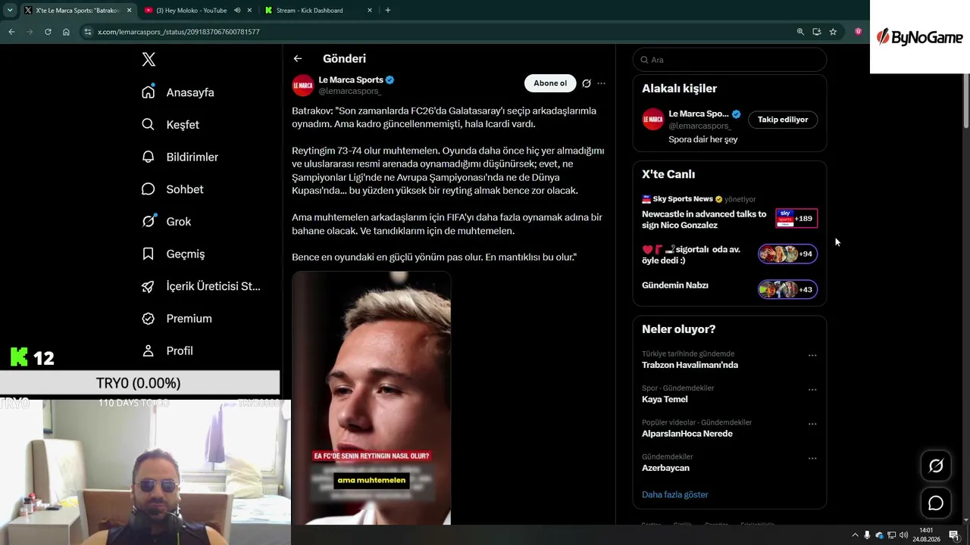Viewport: 970px width, 545px height.
Task: Play the Batrakov video thumbnail in the post
Action: 371,398
